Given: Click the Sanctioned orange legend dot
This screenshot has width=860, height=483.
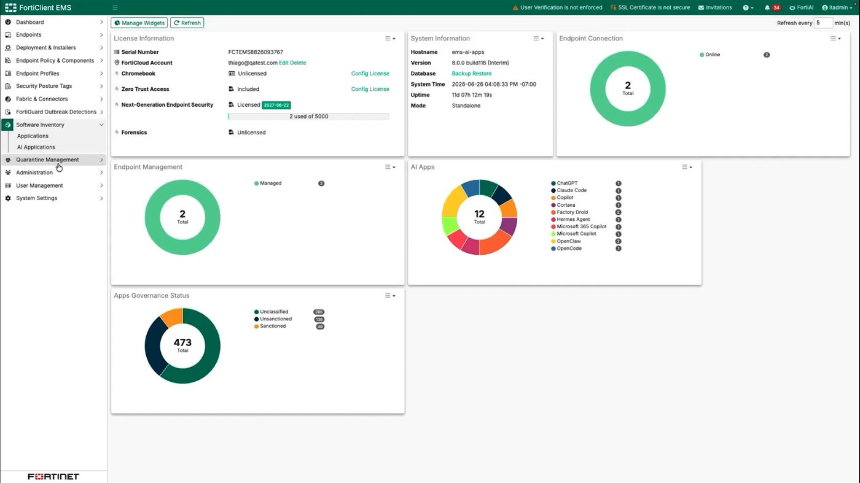Looking at the screenshot, I should click(256, 327).
